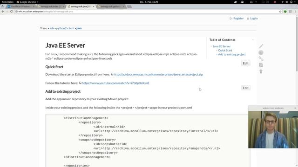Click the page document icon in sidebar
This screenshot has height=167, width=298.
[261, 65]
